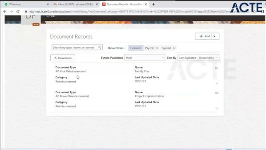Expand the Project Implementation record details

217,108
